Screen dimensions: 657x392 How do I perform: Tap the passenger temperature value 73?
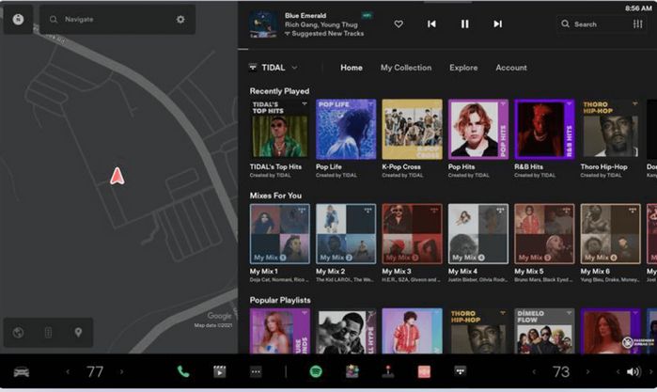pos(560,371)
